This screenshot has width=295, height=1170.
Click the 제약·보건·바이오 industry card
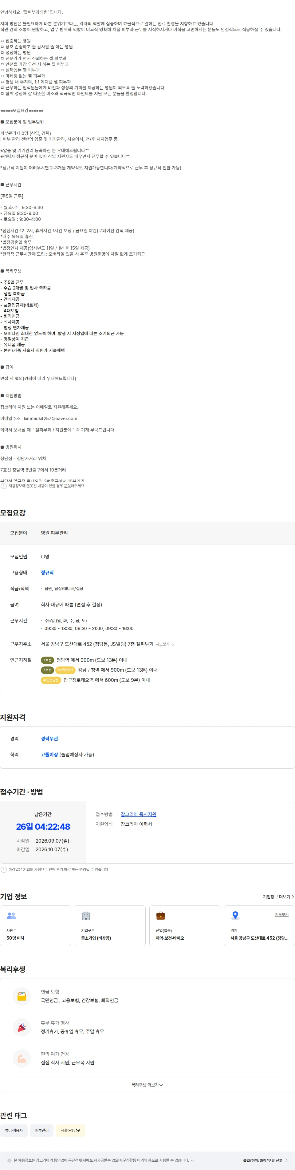click(185, 926)
